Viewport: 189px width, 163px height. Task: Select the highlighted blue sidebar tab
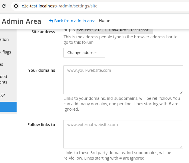[8, 107]
